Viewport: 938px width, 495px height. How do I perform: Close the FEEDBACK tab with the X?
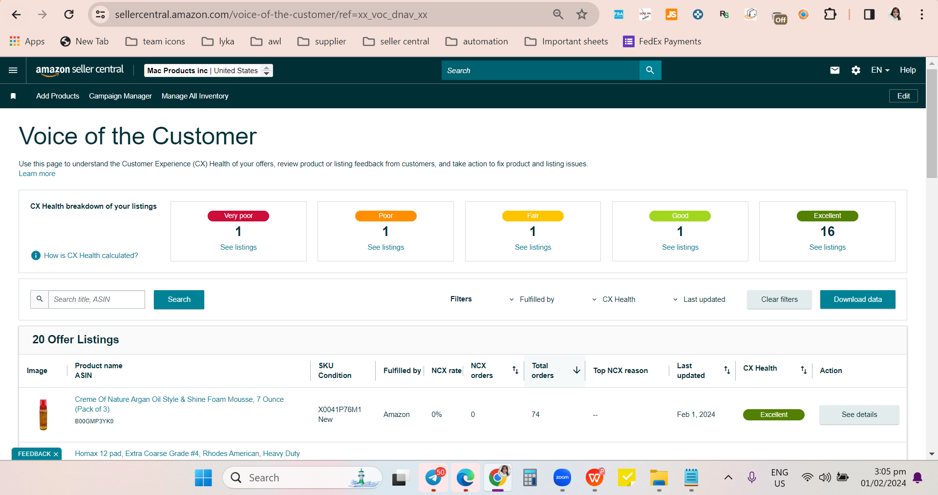click(56, 454)
